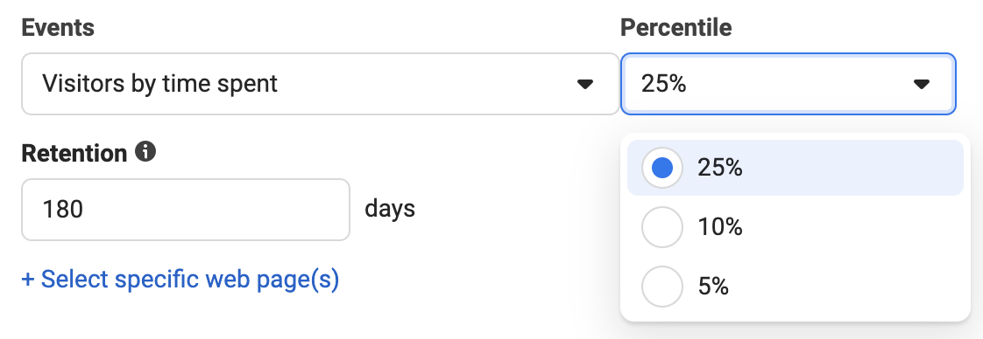The height and width of the screenshot is (339, 983).
Task: Open the Events dropdown showing Visitors by time spent
Action: click(321, 84)
